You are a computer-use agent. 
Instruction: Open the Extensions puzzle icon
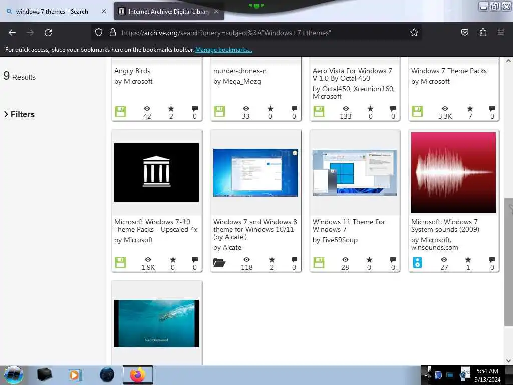click(x=483, y=32)
